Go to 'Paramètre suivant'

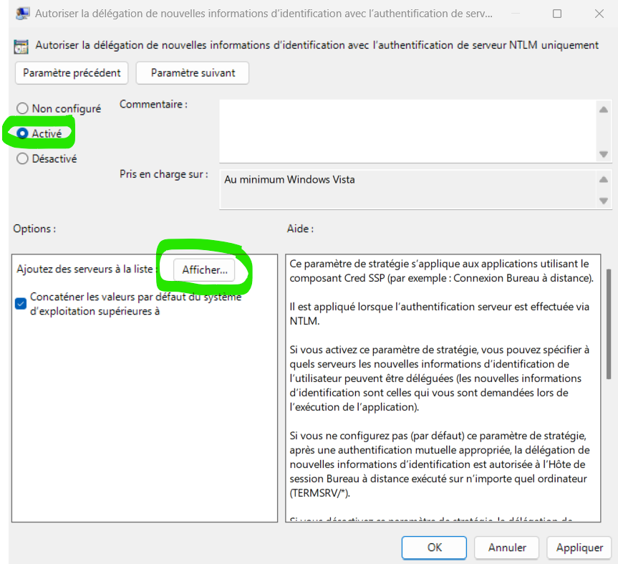pos(192,73)
